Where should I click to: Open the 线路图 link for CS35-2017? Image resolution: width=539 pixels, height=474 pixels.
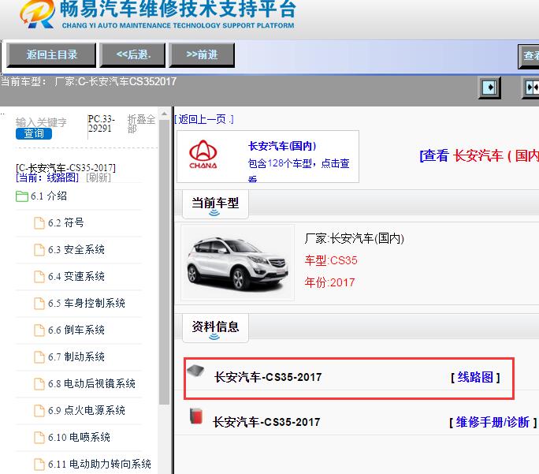[475, 377]
